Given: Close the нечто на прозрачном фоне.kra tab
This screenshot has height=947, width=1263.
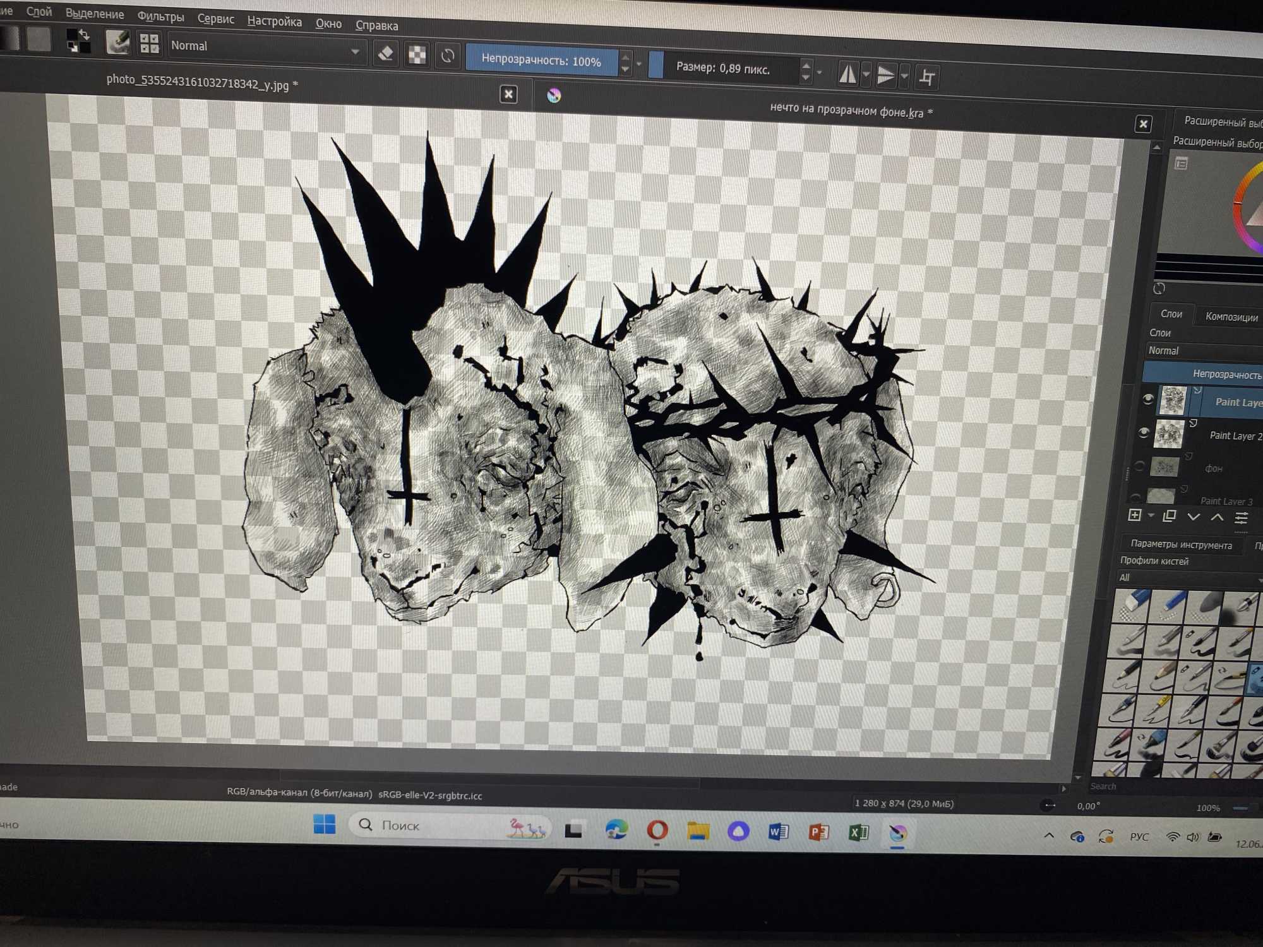Looking at the screenshot, I should pos(1143,124).
